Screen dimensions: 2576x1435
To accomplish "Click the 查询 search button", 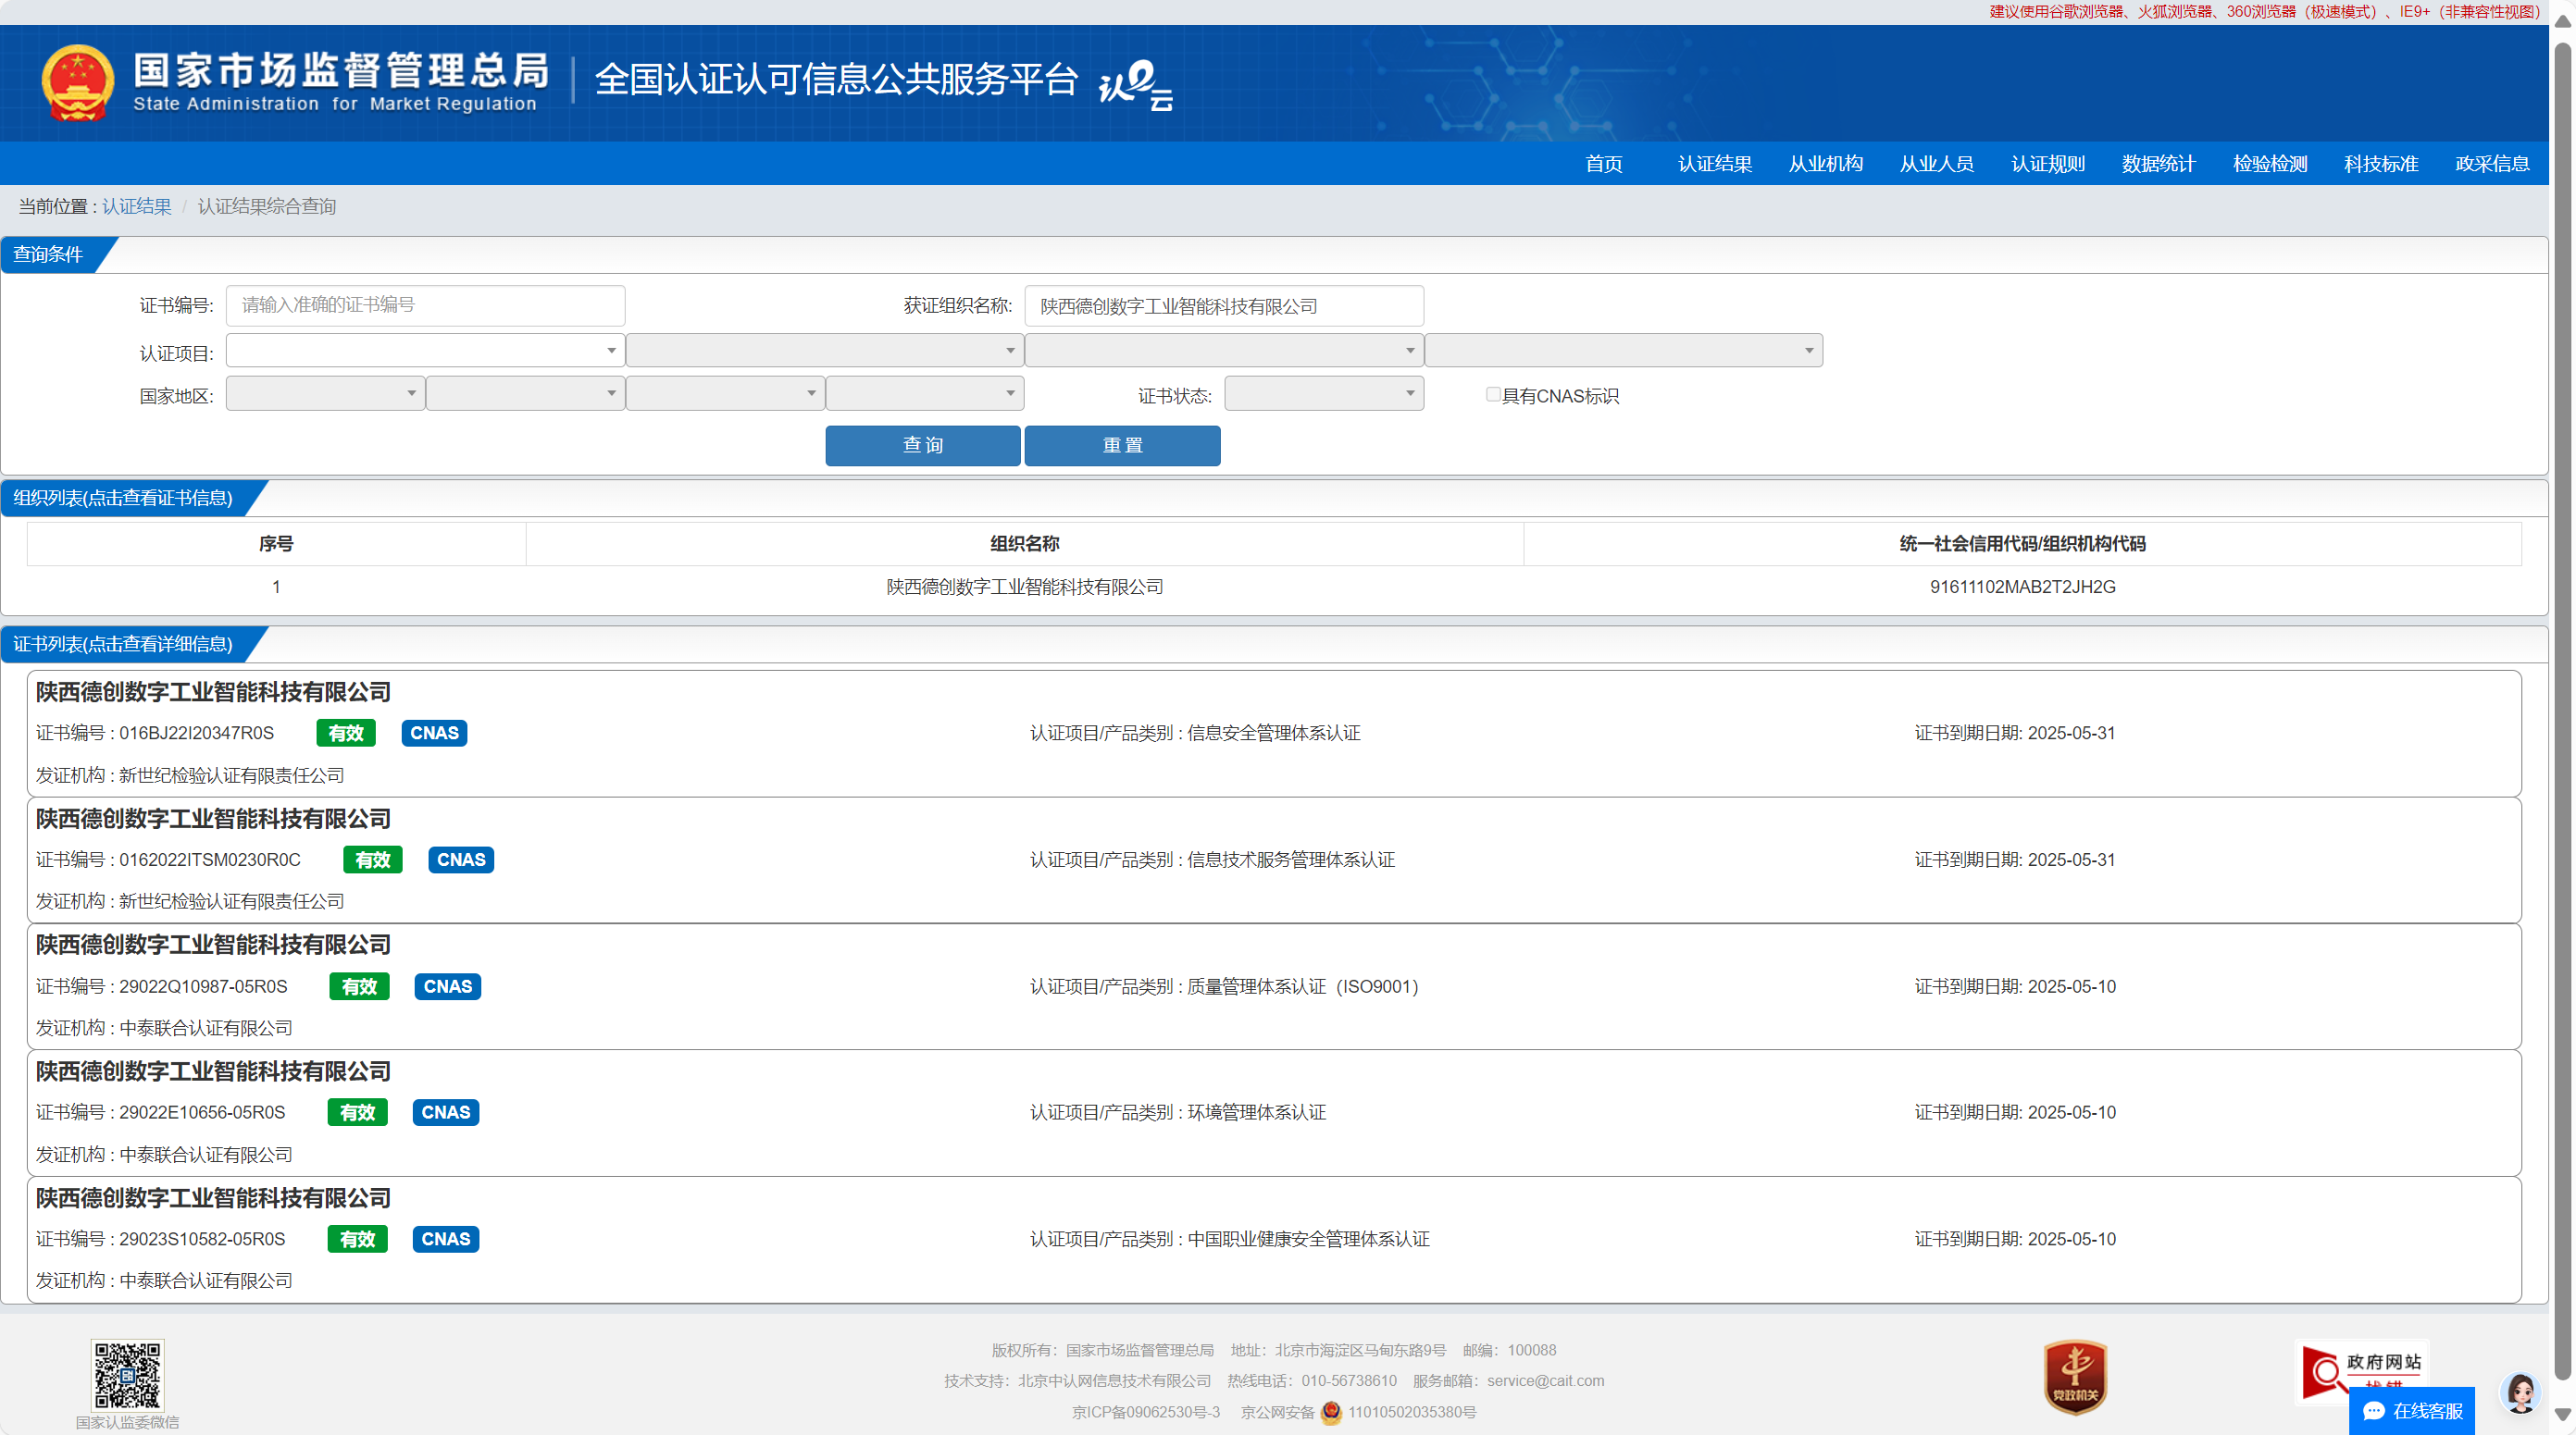I will 922,446.
